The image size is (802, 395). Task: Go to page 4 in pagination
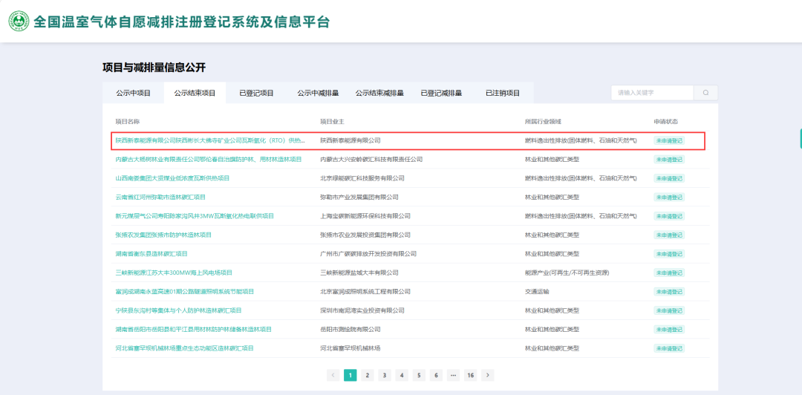click(x=402, y=375)
